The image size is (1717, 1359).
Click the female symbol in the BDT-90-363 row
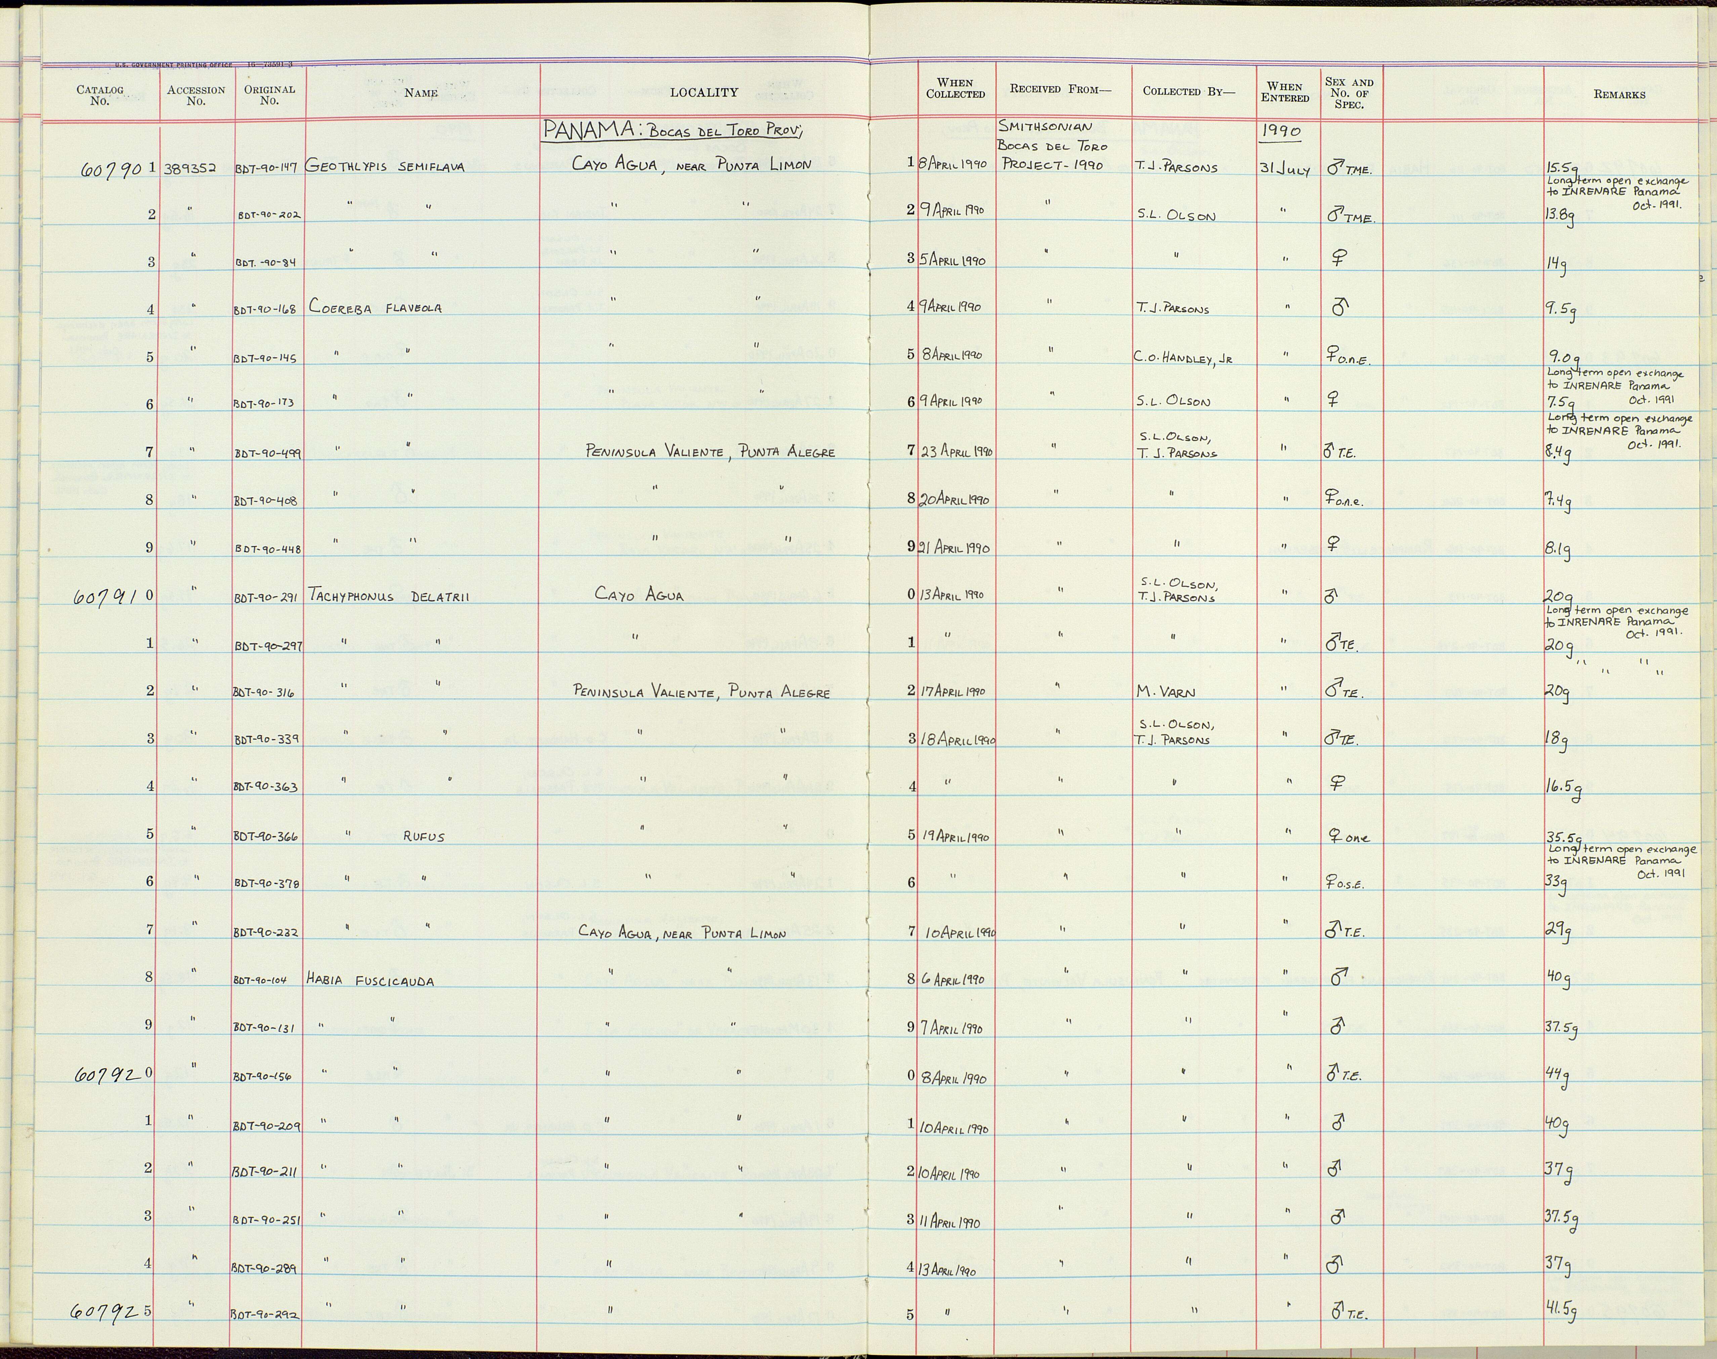click(1337, 784)
